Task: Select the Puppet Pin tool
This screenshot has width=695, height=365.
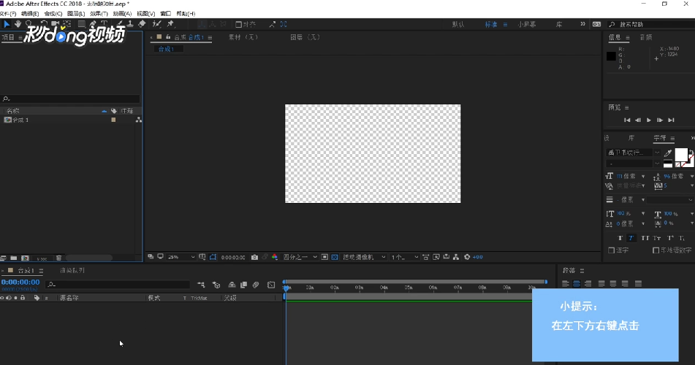Action: 171,24
